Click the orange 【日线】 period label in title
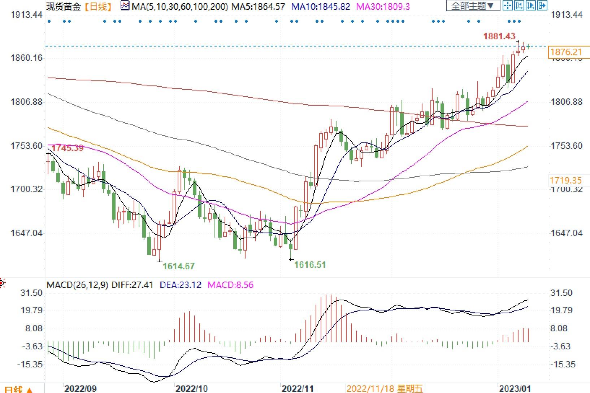This screenshot has width=590, height=393. (x=97, y=6)
